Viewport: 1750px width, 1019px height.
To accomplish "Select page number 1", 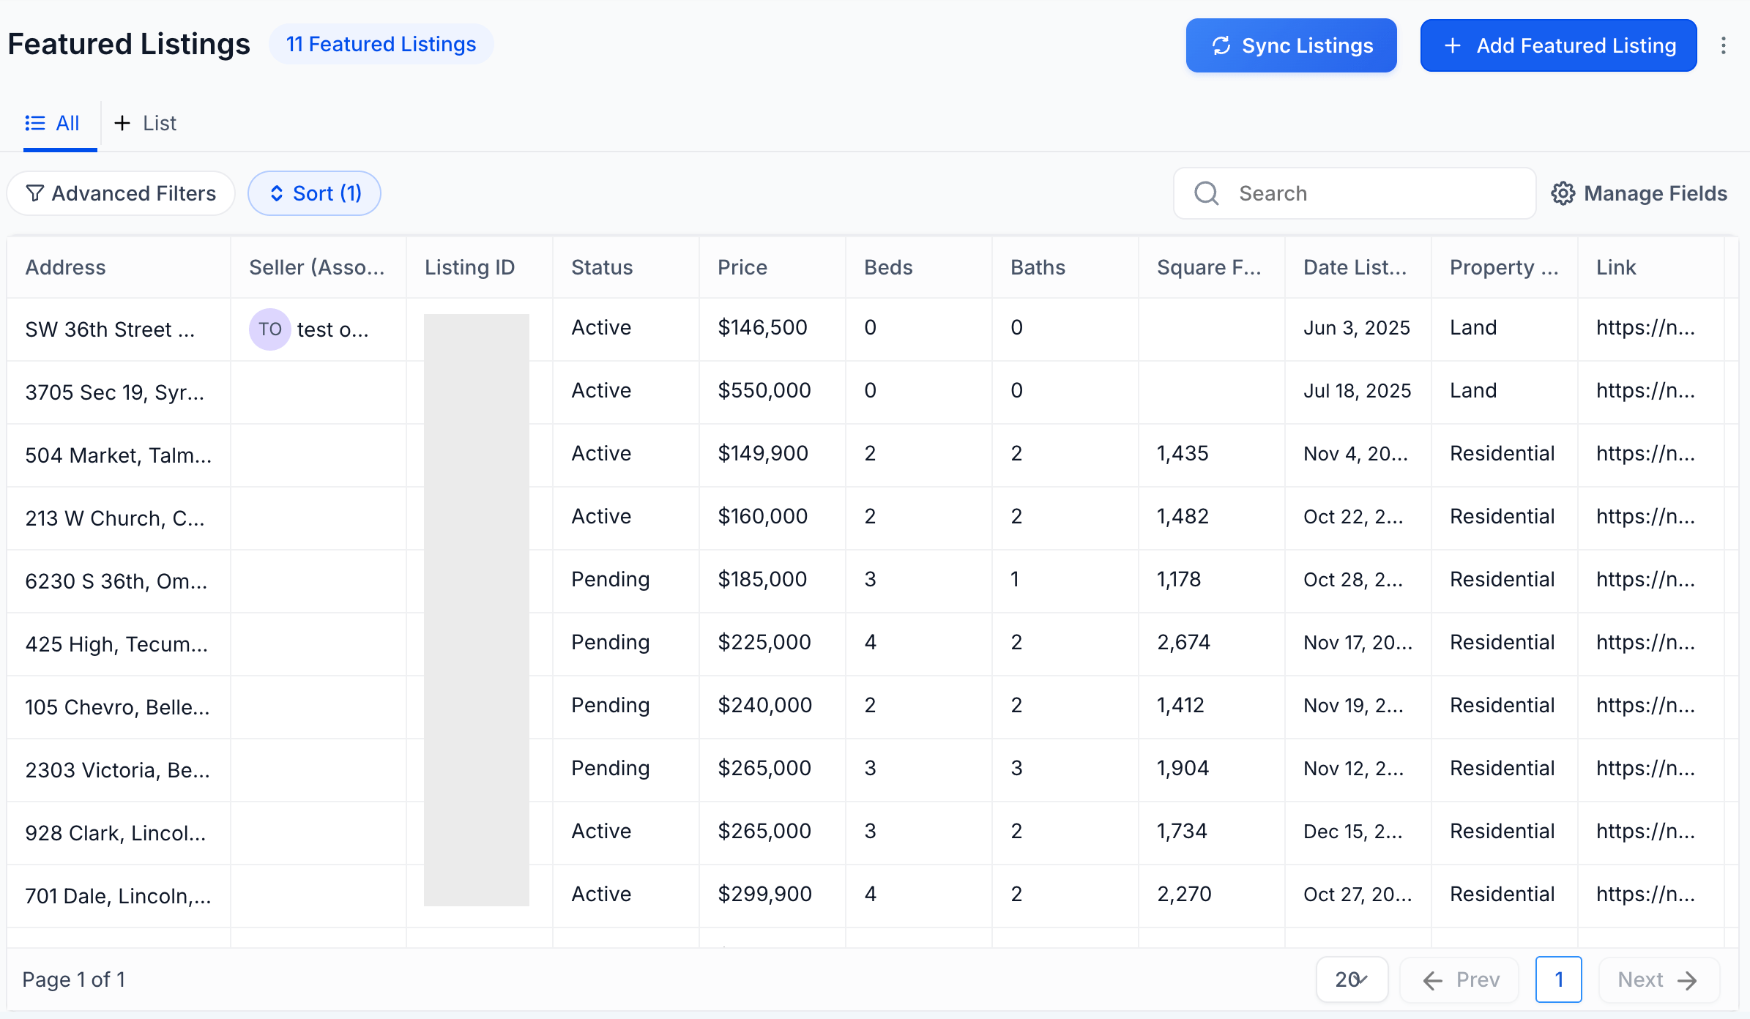I will (1558, 979).
